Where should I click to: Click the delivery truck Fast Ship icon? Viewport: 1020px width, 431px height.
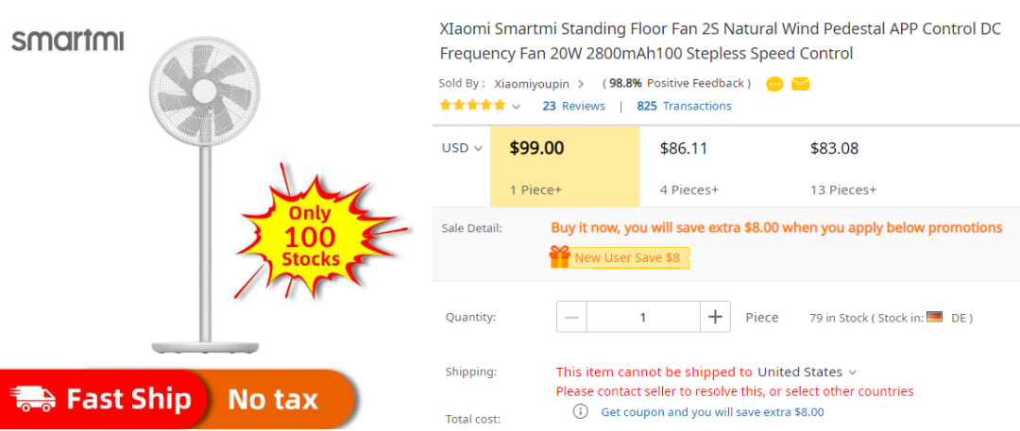tap(35, 398)
